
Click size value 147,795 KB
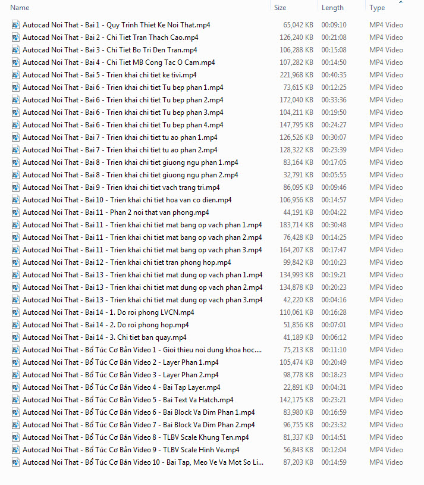(x=296, y=125)
